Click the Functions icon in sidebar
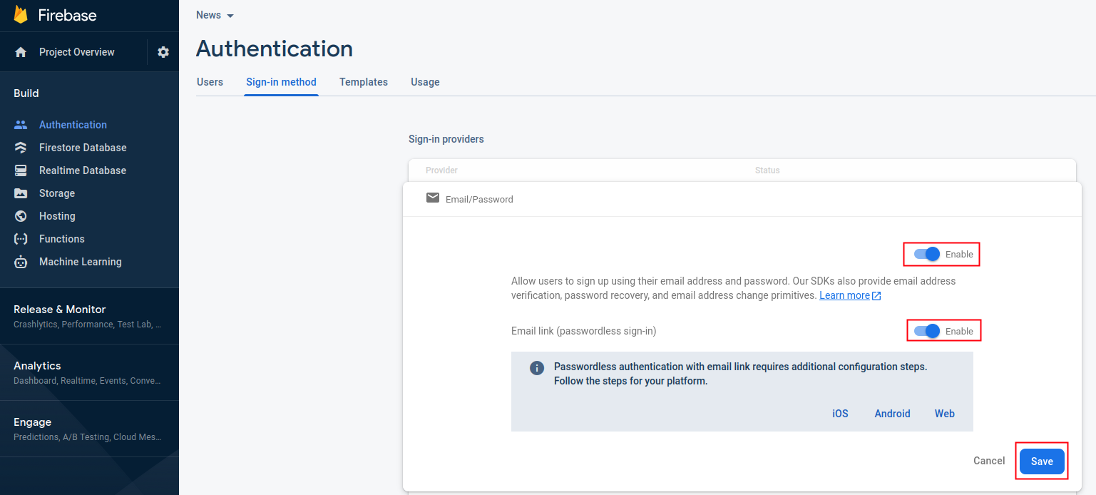1096x495 pixels. [21, 239]
